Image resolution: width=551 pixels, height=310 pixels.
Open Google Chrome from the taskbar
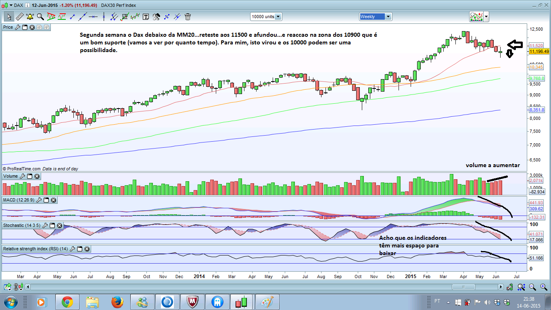point(67,302)
